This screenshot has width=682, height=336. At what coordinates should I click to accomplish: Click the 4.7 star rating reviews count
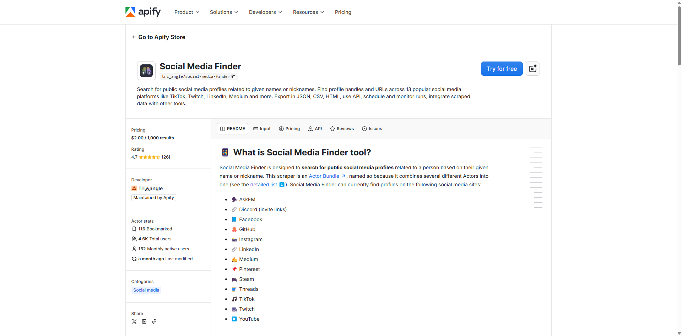(166, 157)
